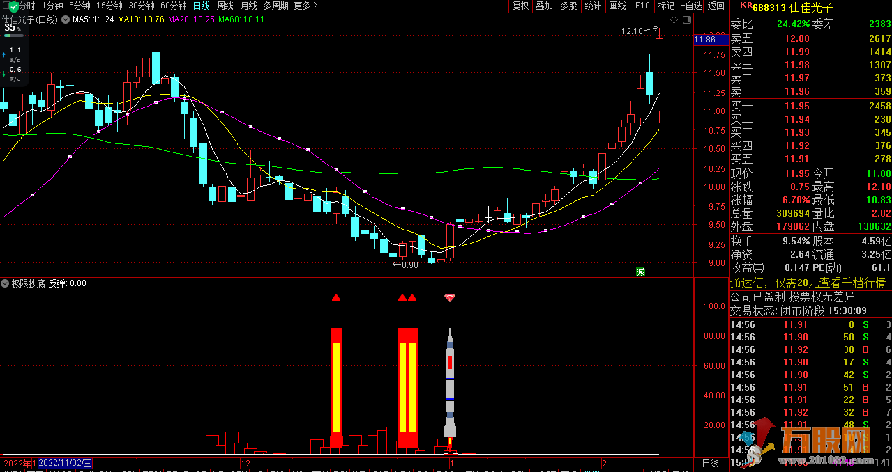
Task: Click the diamond icon above the chart
Action: coord(674,21)
